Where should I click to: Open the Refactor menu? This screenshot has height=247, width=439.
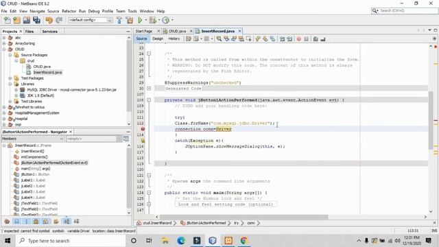69,11
